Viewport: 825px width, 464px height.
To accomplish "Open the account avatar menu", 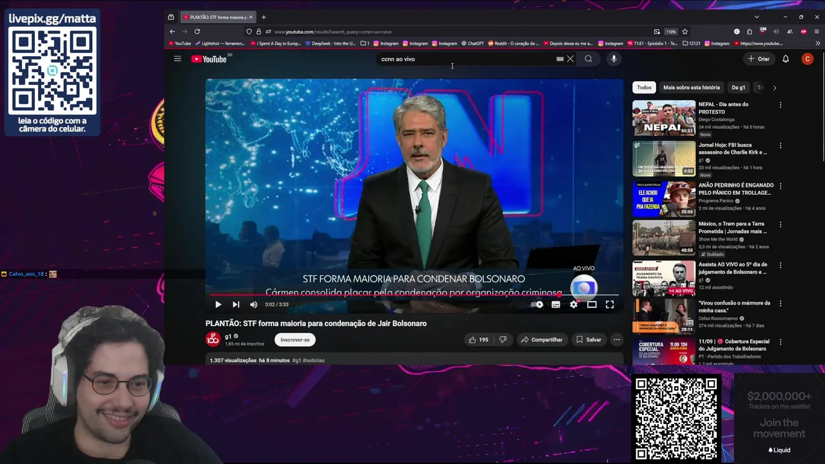I will tap(808, 59).
